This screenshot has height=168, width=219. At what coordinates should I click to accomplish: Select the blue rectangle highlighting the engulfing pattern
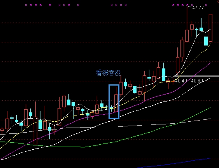114,101
